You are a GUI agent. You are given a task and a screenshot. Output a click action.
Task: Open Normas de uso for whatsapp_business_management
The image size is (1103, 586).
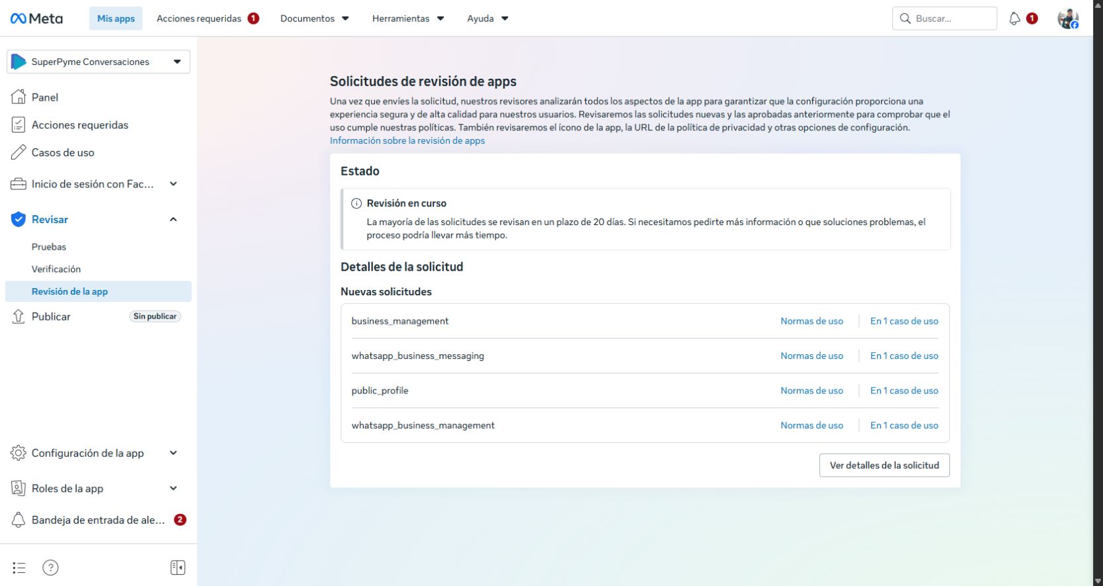[x=812, y=425]
